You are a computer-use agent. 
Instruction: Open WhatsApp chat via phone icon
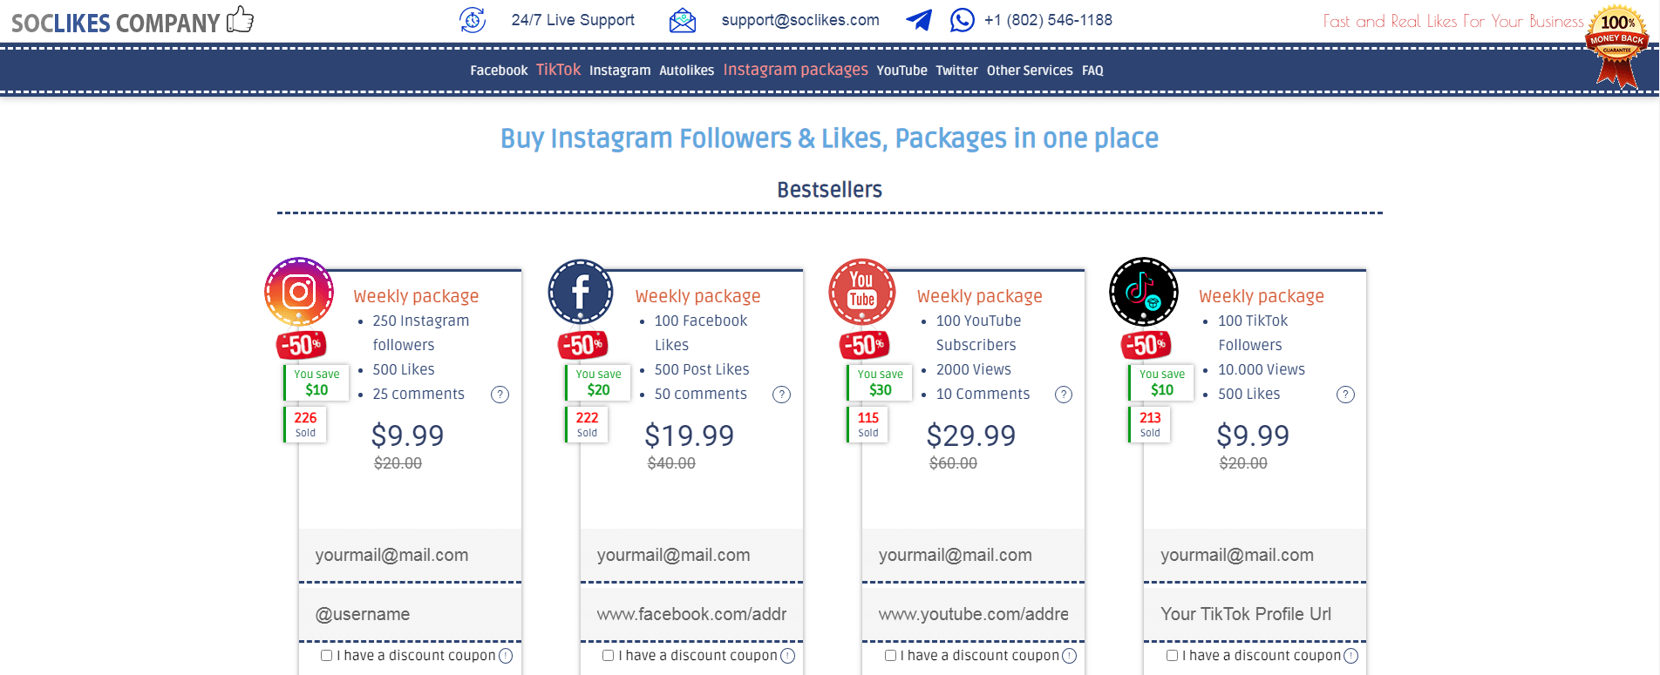coord(963,20)
